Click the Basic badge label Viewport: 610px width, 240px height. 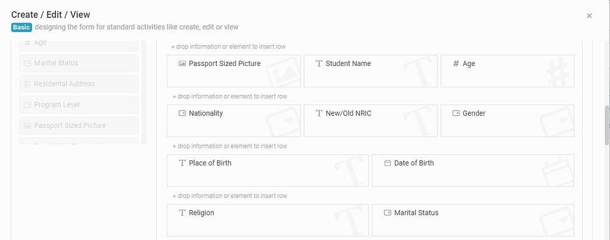tap(22, 27)
